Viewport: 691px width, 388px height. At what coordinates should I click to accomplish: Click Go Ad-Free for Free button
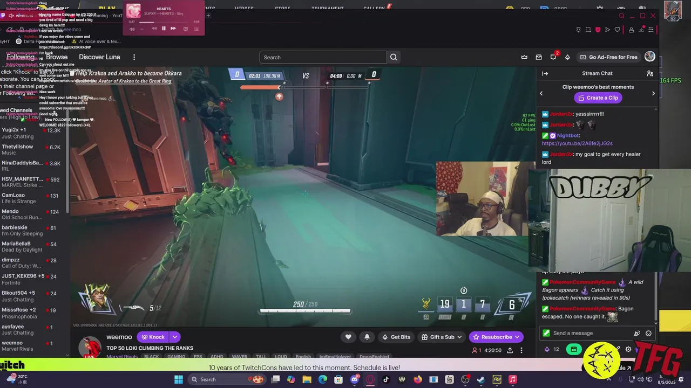(x=608, y=57)
